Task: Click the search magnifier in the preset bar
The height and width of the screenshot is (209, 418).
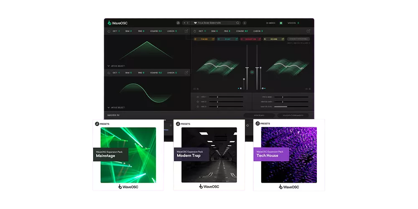Action: pyautogui.click(x=237, y=23)
